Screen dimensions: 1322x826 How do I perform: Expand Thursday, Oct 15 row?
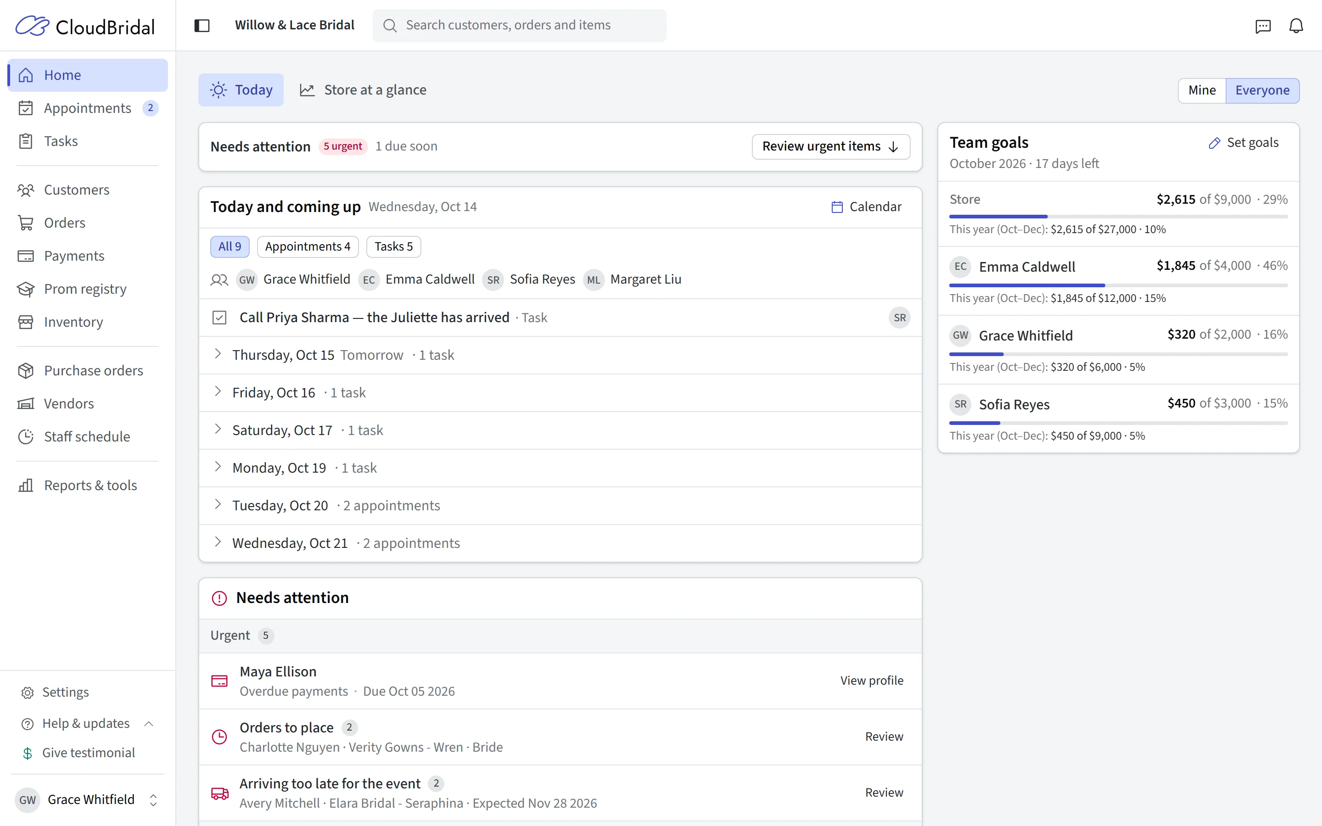(x=560, y=355)
